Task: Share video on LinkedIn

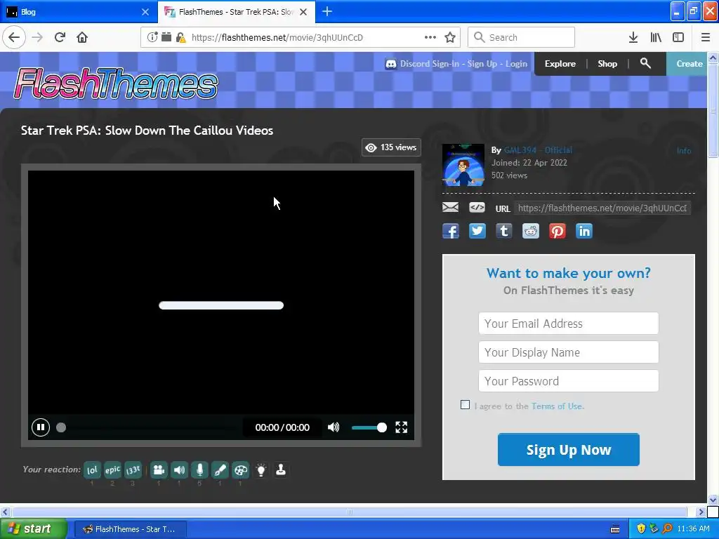Action: (584, 231)
